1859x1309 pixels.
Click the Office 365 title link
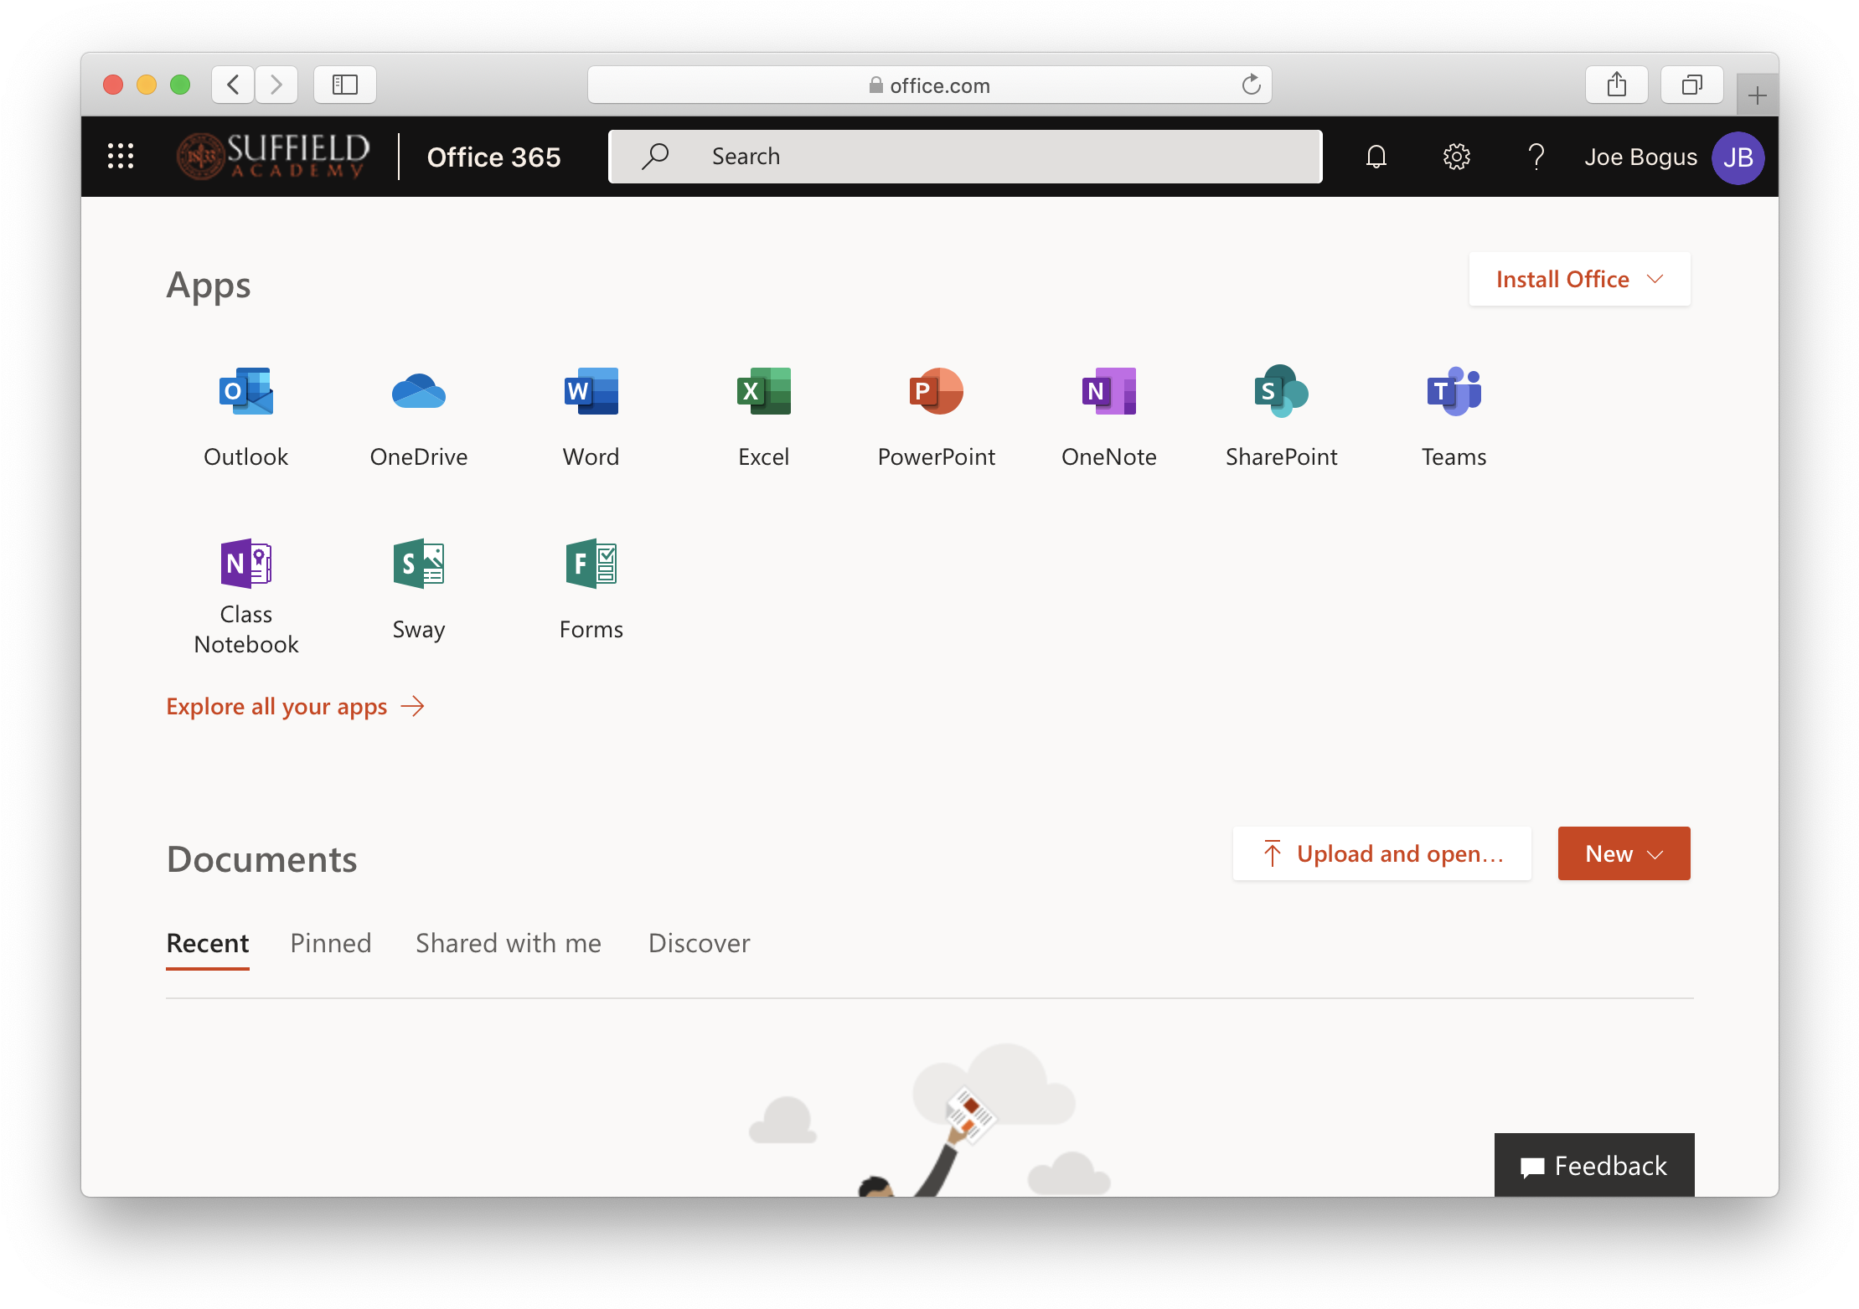(493, 157)
